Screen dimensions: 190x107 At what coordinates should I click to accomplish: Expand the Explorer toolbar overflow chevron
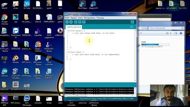[141, 33]
